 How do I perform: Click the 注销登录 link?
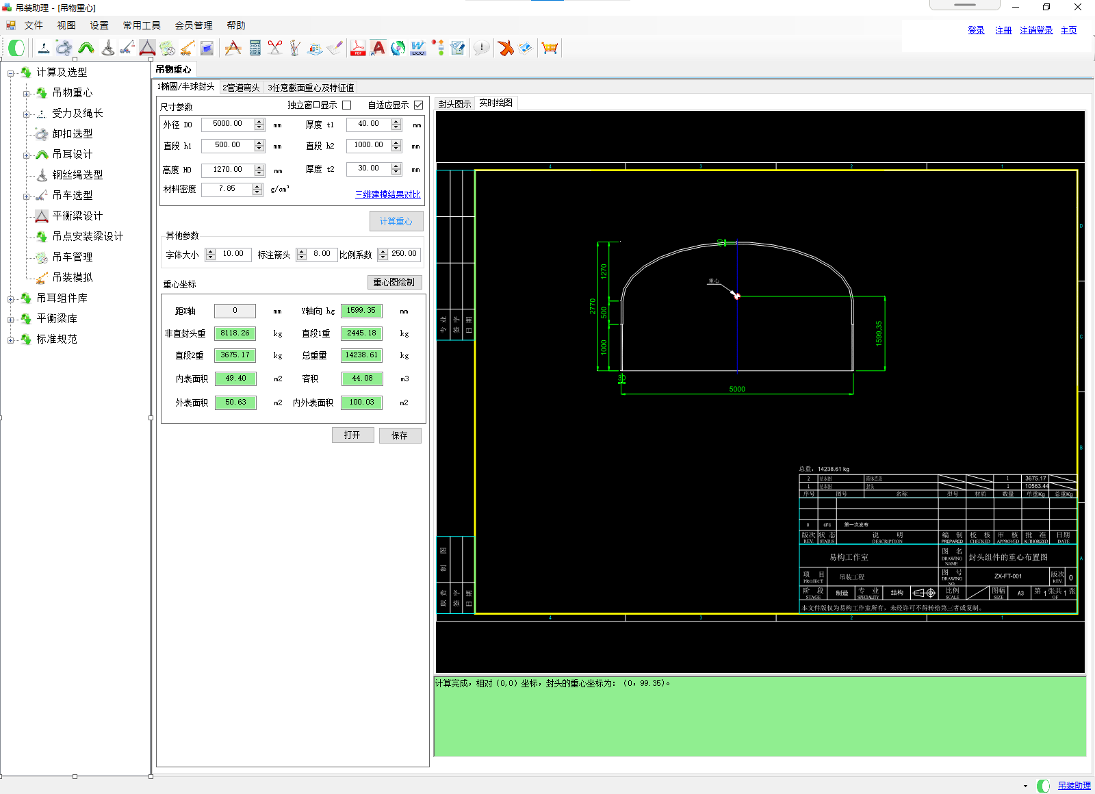tap(1036, 30)
